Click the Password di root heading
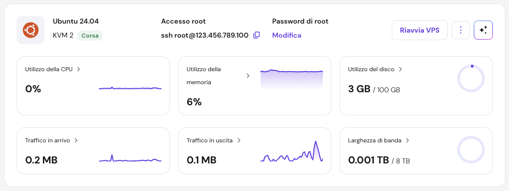This screenshot has width=509, height=191. [300, 22]
